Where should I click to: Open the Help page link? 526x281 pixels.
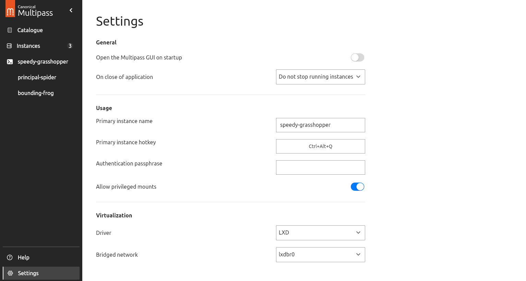pyautogui.click(x=24, y=257)
